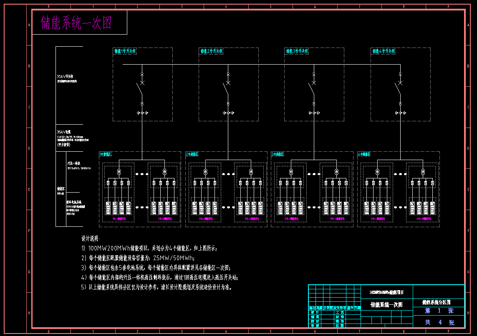Click design note 3 about 5套电池系统
This screenshot has height=336, width=477.
156,268
